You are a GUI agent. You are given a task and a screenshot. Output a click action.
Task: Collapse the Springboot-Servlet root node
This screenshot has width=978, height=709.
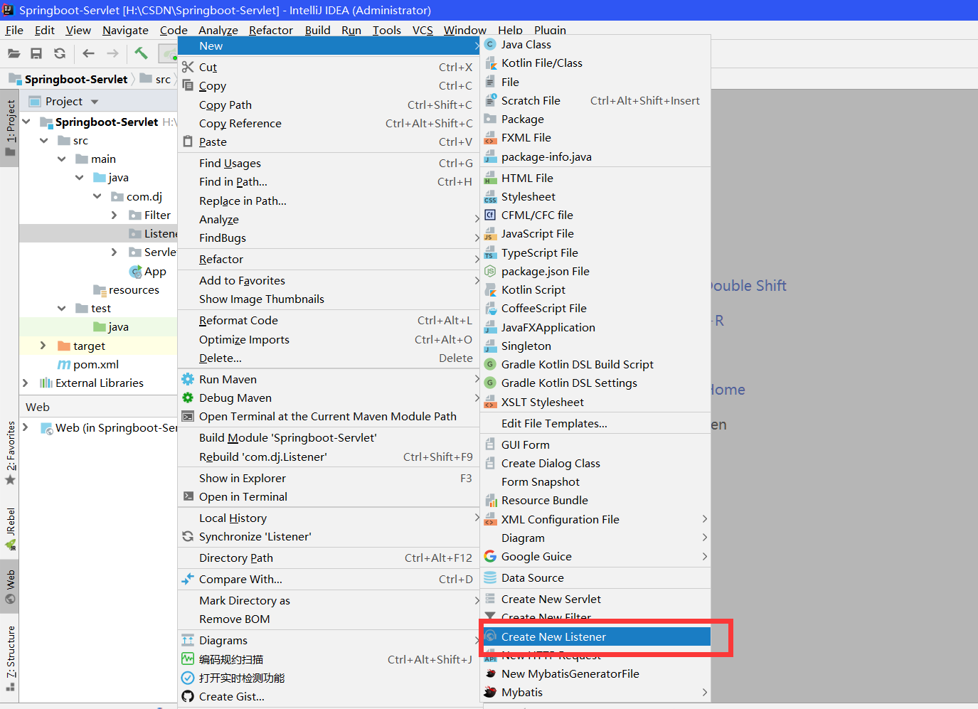point(26,122)
